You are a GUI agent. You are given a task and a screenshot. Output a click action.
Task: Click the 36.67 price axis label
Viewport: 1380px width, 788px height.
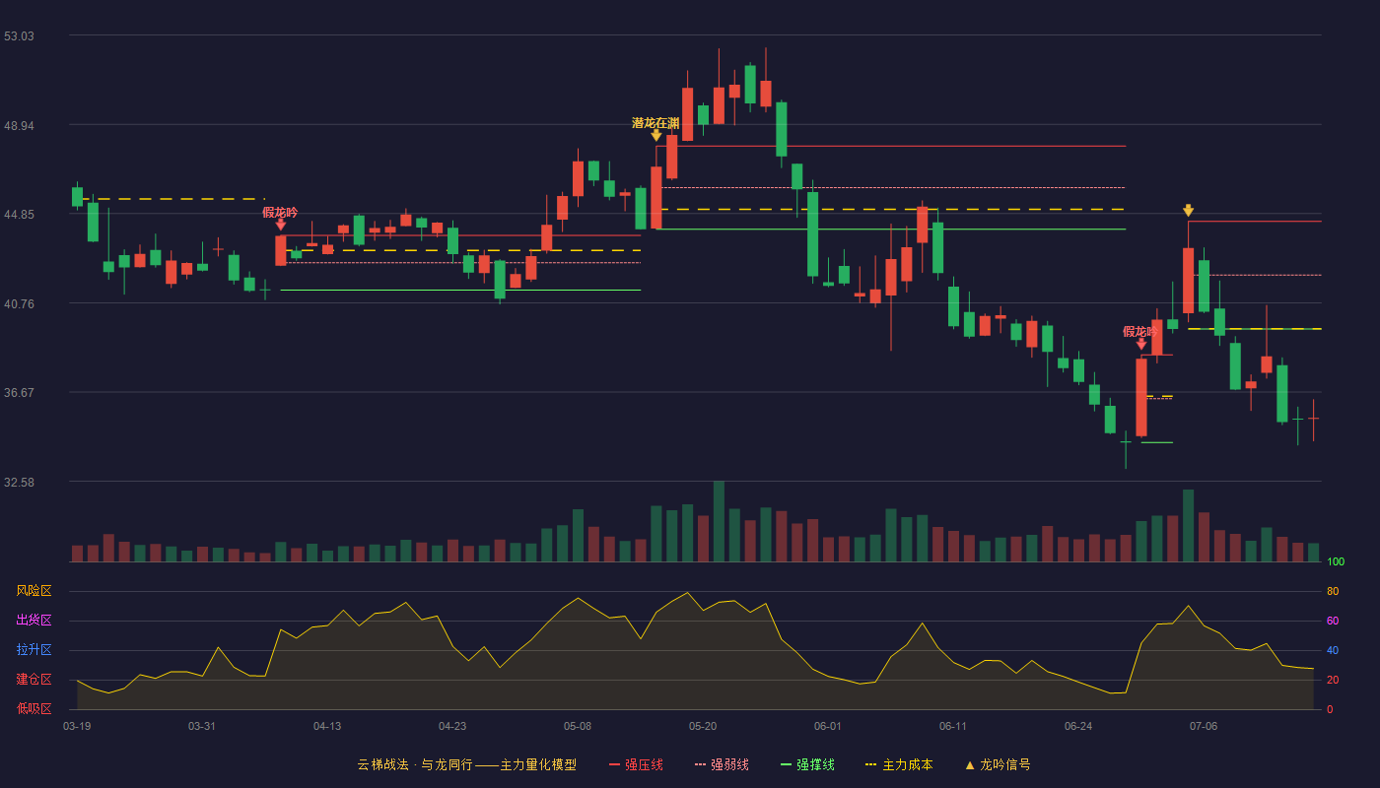pos(19,393)
